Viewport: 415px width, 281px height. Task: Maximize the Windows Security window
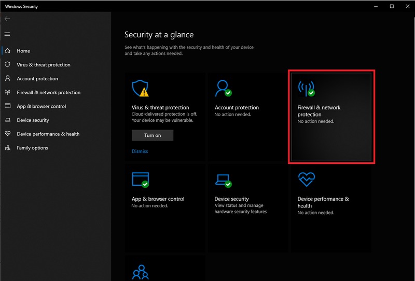392,6
